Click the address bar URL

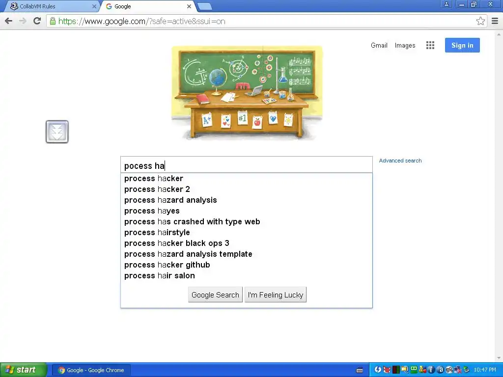coord(142,21)
